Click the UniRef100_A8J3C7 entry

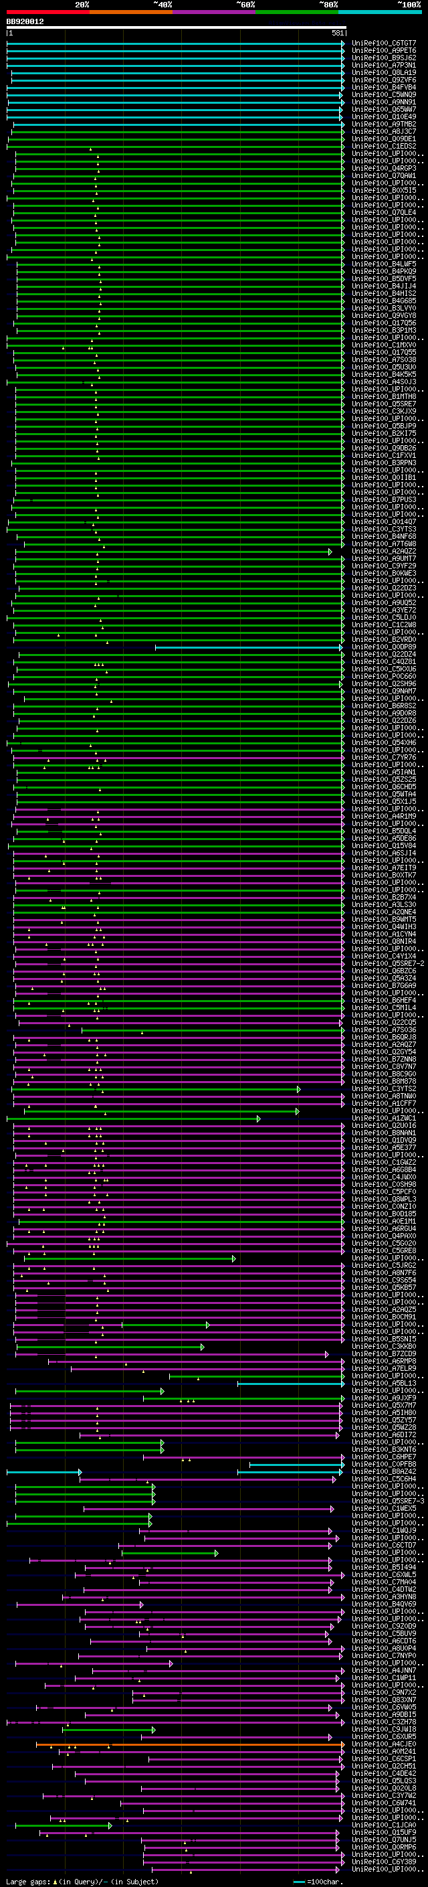[x=383, y=131]
